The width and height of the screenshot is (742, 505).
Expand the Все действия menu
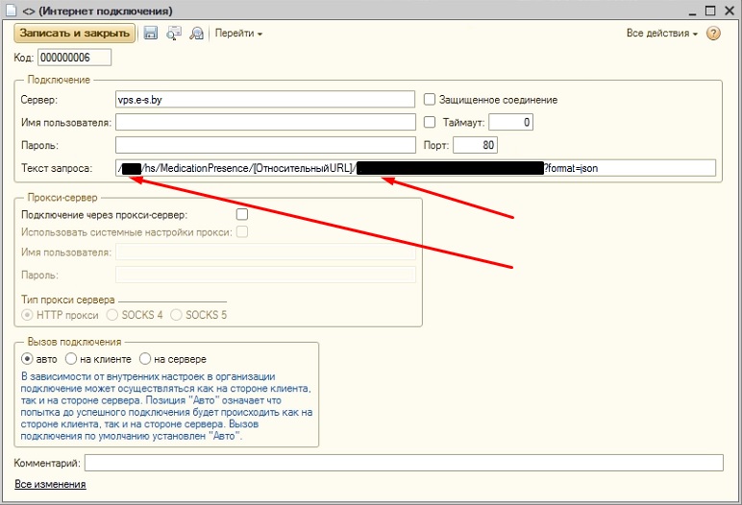pos(662,33)
